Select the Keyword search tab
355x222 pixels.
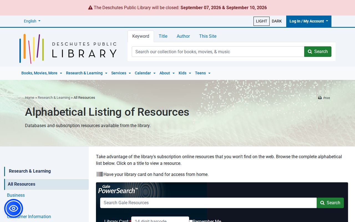141,36
